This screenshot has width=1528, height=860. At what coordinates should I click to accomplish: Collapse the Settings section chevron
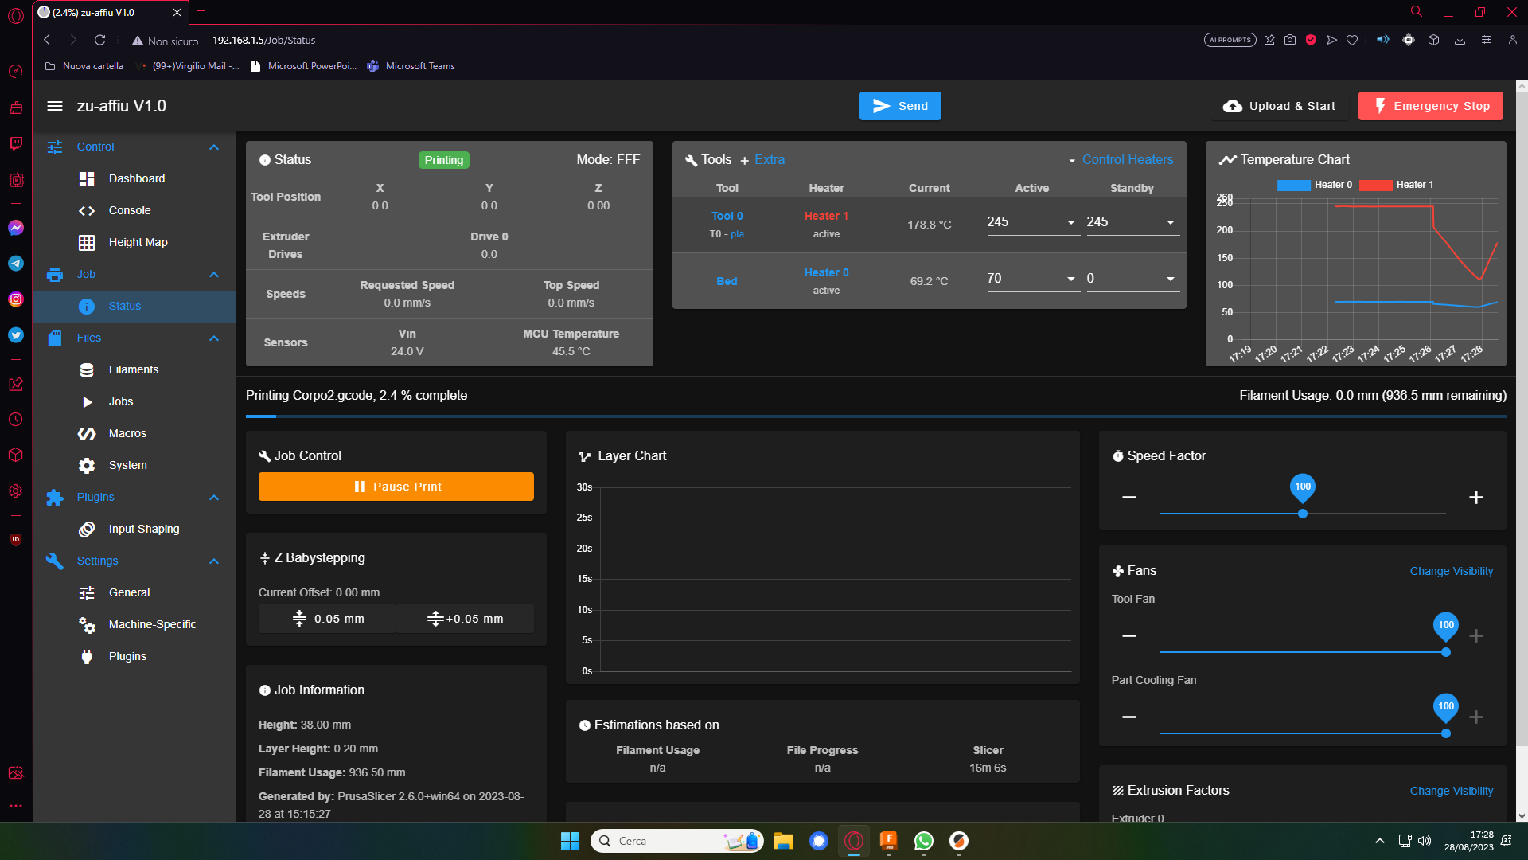click(x=214, y=561)
